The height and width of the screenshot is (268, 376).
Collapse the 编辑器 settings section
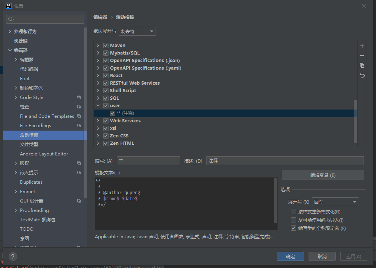tap(10, 50)
